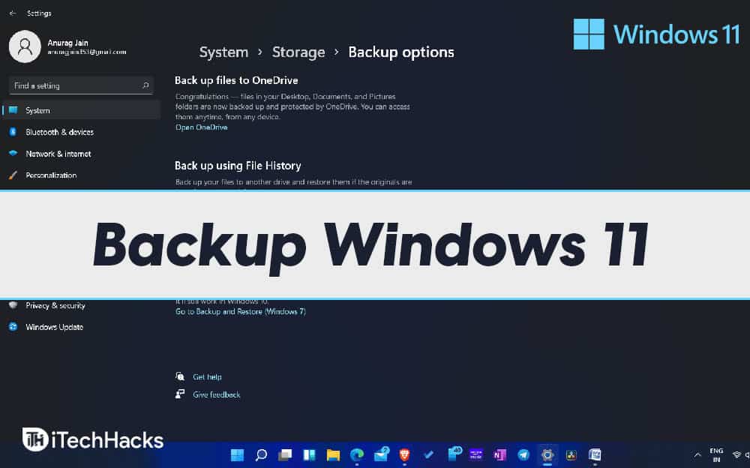Click the Open OneDrive link
Image resolution: width=750 pixels, height=468 pixels.
(x=201, y=127)
